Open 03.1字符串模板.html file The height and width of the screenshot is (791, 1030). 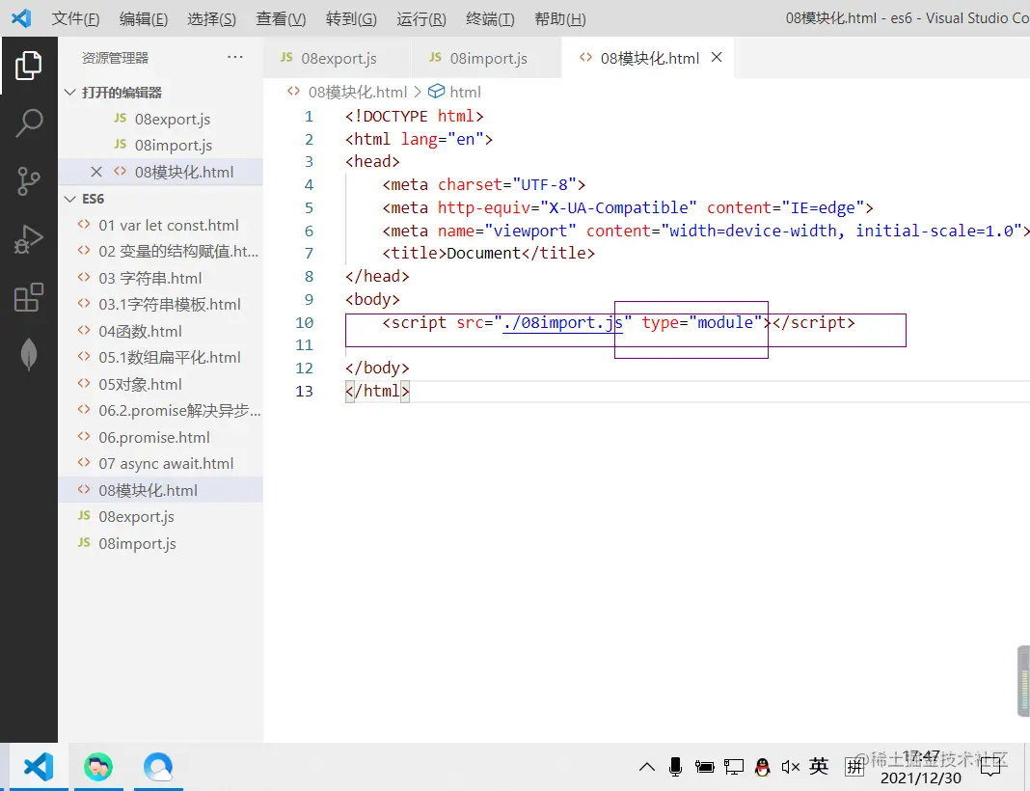coord(161,304)
